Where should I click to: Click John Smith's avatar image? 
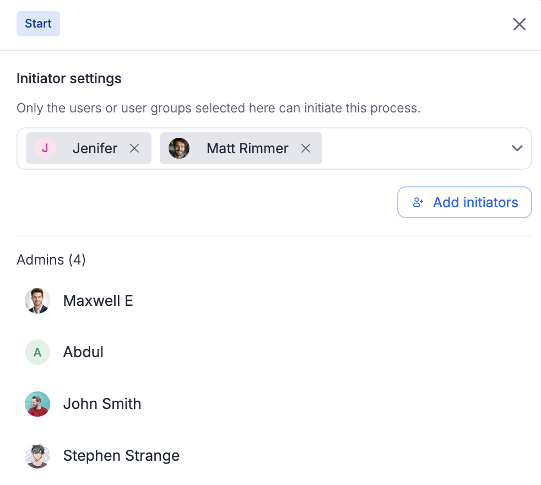(37, 404)
